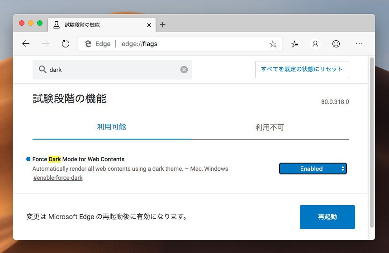Click the Automatically render all web contents description
The width and height of the screenshot is (389, 253).
point(130,169)
